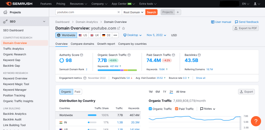Open Keyword Magic Tool in sidebar
The width and height of the screenshot is (265, 130).
[x=16, y=84]
